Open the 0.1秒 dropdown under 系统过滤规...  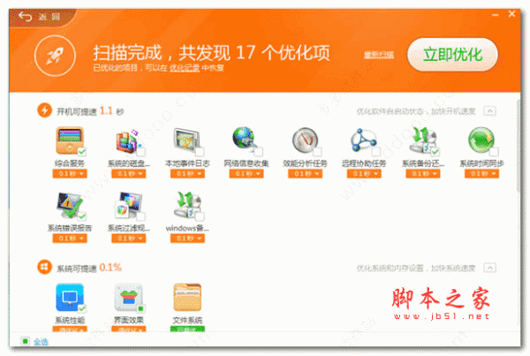pos(128,239)
